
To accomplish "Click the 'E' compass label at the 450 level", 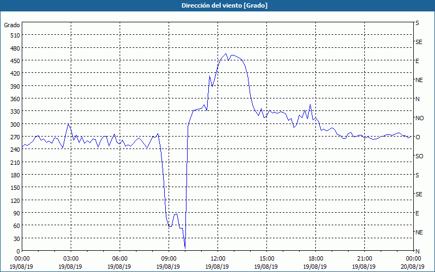I will tap(417, 61).
